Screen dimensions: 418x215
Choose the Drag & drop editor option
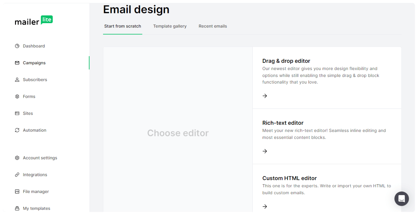pos(327,78)
